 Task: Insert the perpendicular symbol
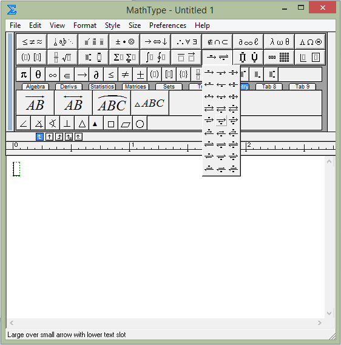67,124
